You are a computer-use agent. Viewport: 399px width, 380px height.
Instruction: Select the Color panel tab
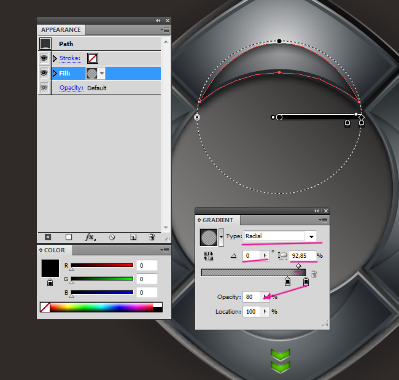55,250
